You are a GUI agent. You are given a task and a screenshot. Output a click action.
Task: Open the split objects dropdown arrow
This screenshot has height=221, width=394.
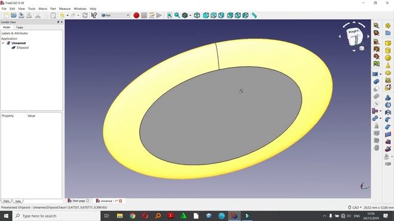pos(380,118)
